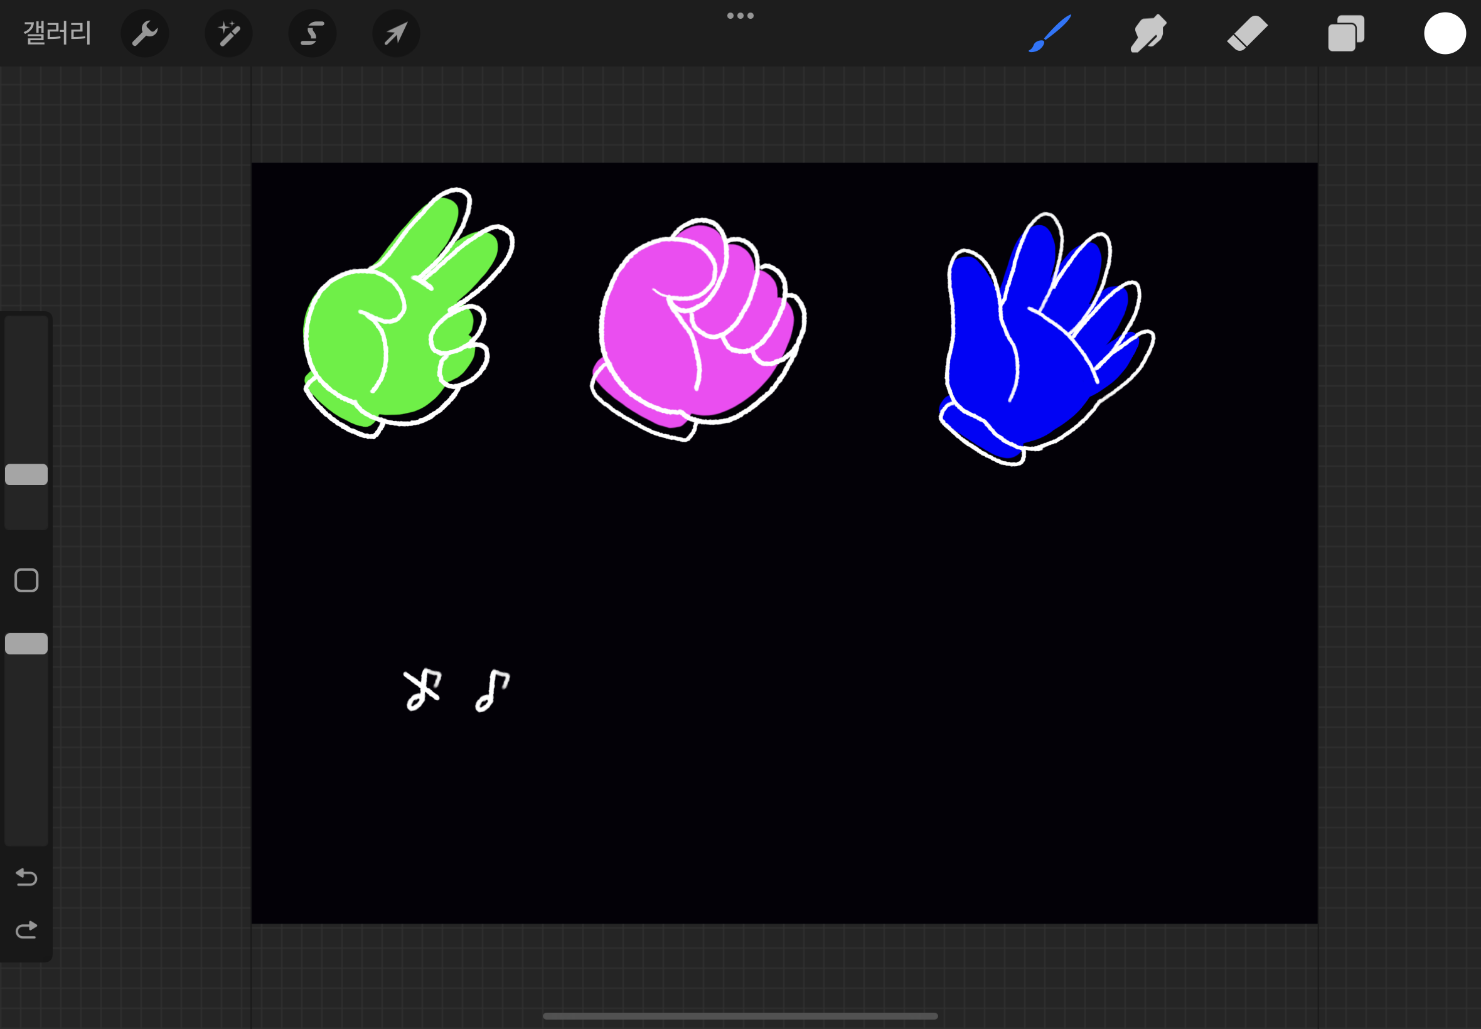Tap the square modify button in sidebar
This screenshot has height=1029, width=1481.
click(26, 580)
